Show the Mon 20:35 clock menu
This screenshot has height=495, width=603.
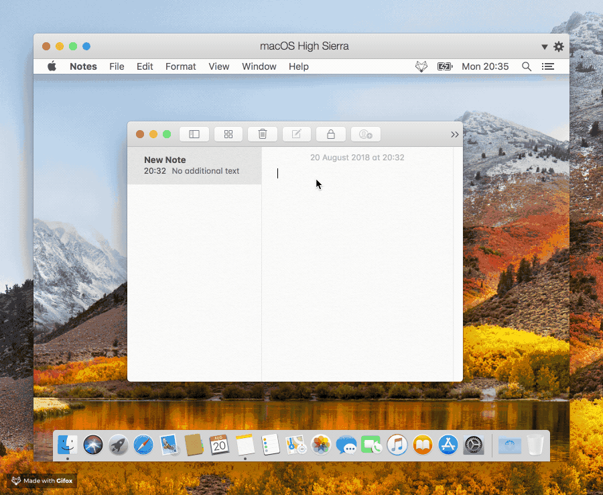coord(485,66)
